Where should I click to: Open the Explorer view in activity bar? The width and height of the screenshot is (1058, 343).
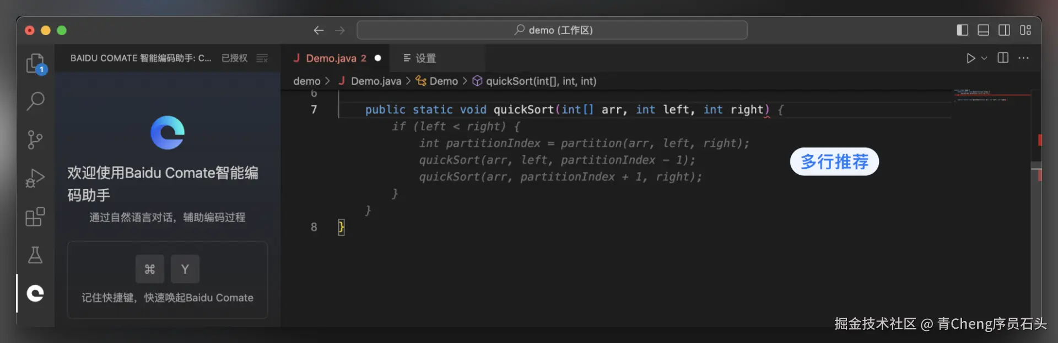(36, 64)
